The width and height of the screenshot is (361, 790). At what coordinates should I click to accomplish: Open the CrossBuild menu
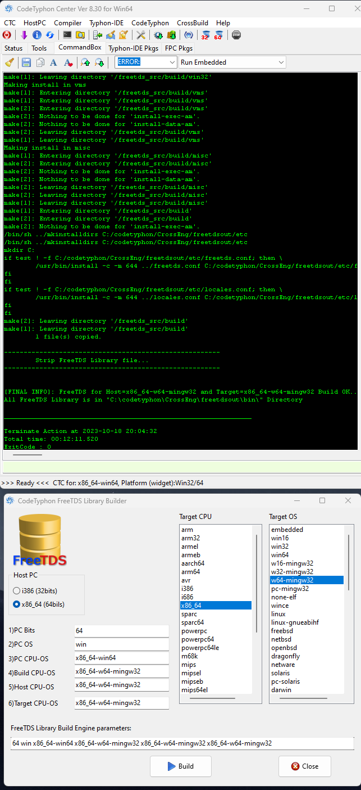193,23
